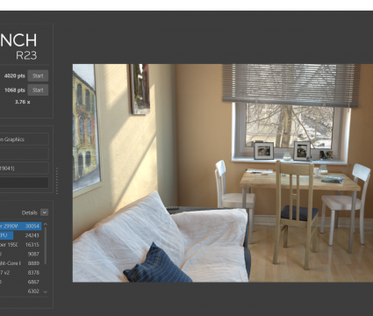This screenshot has height=316, width=373.
Task: Select the ranking row scoring 16315
Action: coord(20,245)
